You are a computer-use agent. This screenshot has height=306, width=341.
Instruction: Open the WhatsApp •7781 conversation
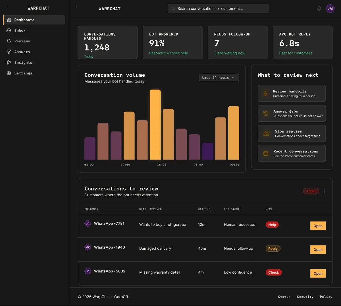click(x=318, y=226)
